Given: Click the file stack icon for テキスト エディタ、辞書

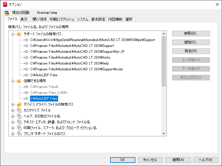Looking at the screenshot, I should (x=19, y=122).
